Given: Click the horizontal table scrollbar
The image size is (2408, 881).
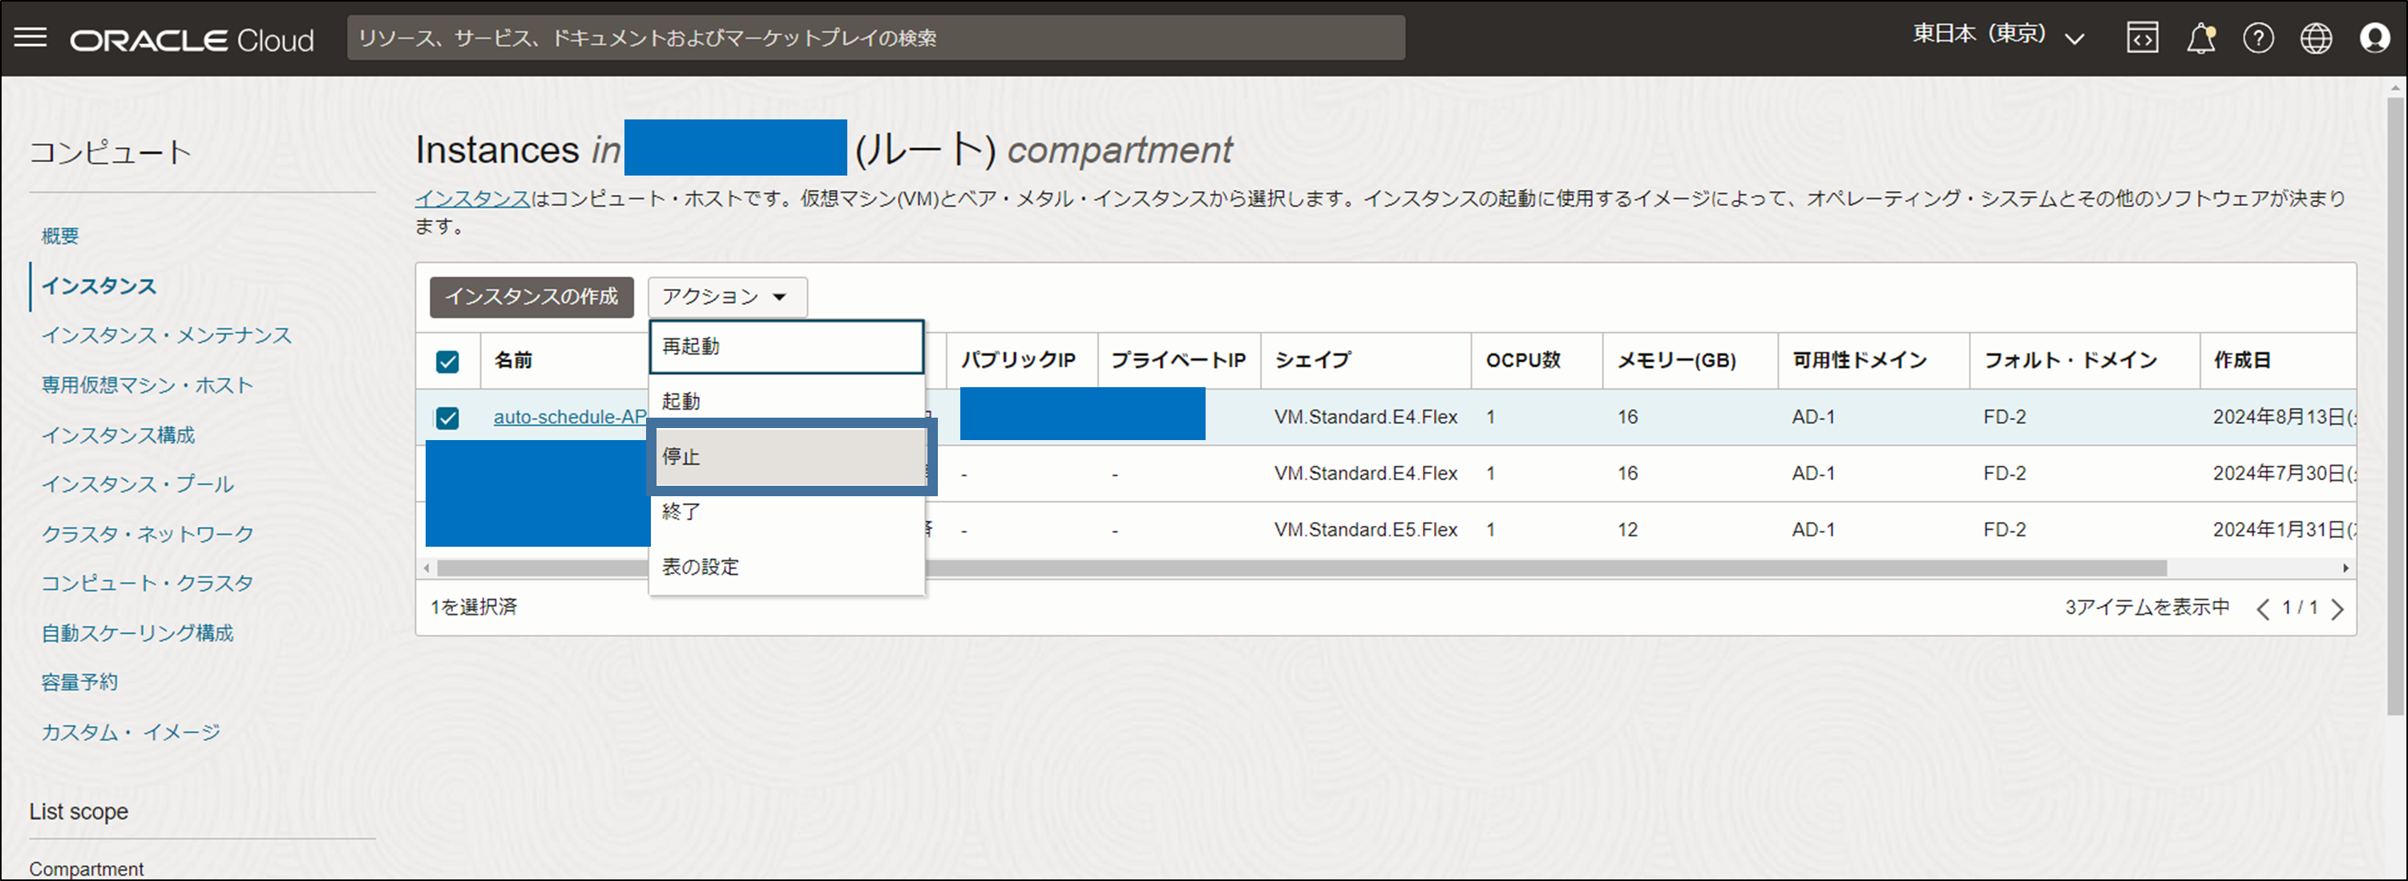Looking at the screenshot, I should [1496, 568].
